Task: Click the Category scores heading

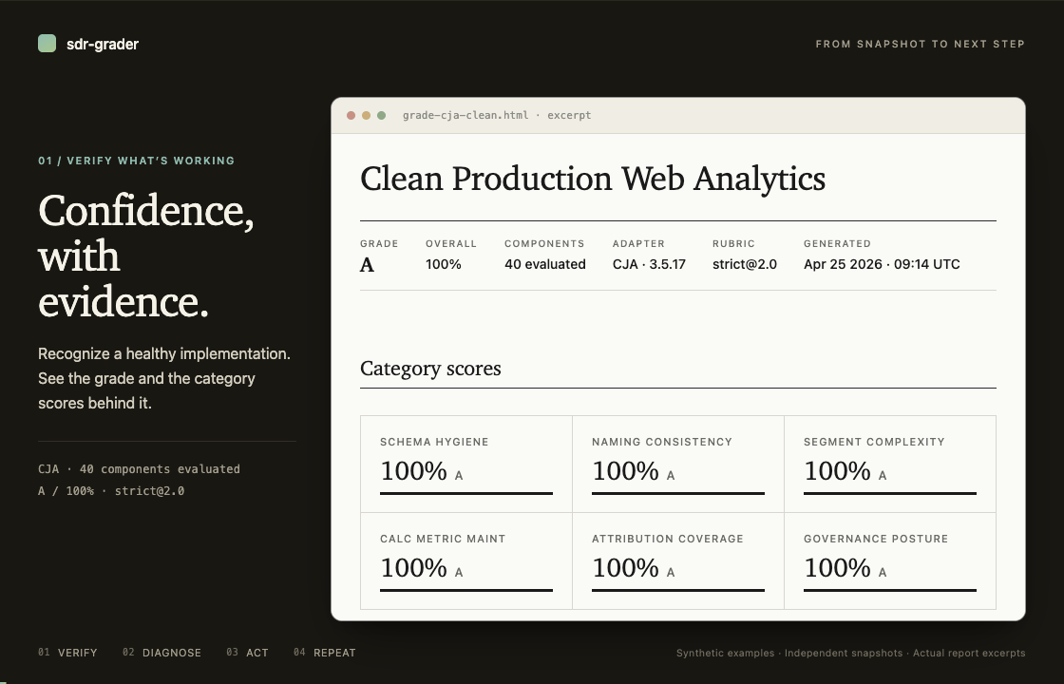Action: 430,369
